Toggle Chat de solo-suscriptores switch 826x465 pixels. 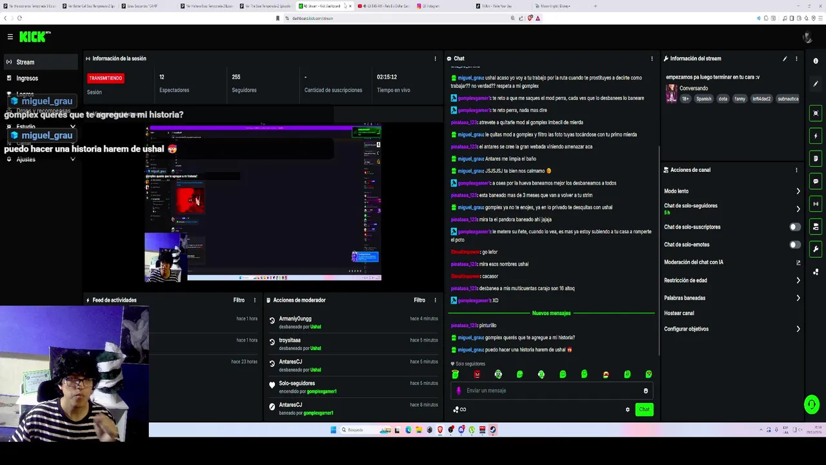coord(795,227)
